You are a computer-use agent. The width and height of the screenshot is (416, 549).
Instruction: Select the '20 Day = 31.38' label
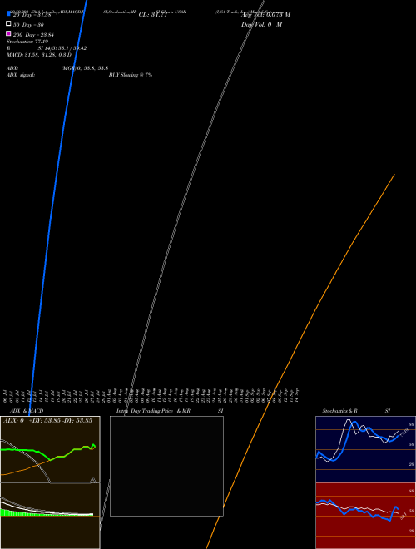click(x=32, y=15)
